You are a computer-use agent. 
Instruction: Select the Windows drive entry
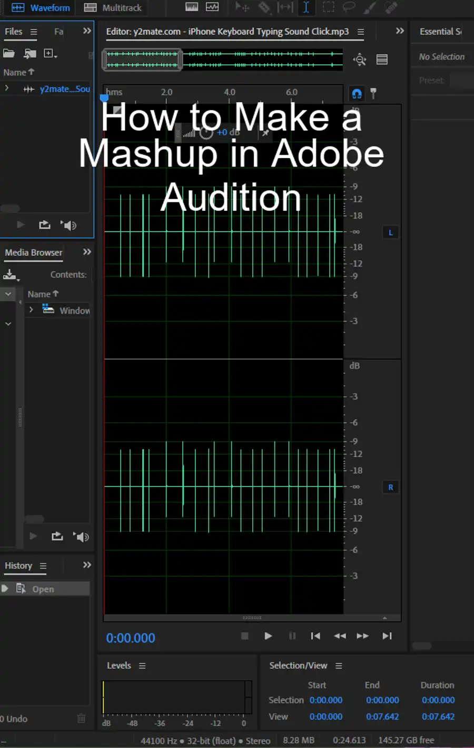[66, 310]
